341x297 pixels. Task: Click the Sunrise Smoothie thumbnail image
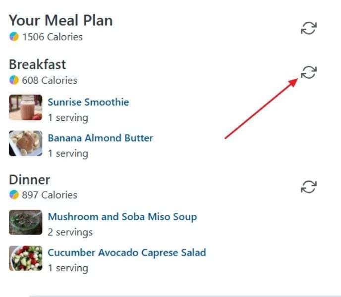pos(25,108)
